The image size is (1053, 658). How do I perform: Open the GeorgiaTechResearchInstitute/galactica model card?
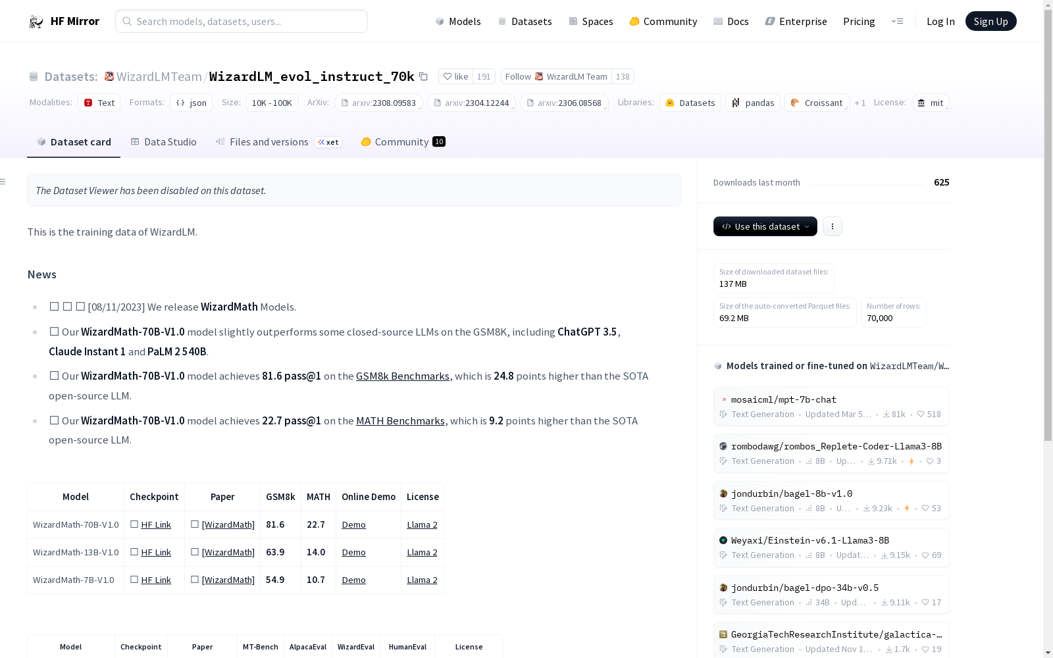831,640
